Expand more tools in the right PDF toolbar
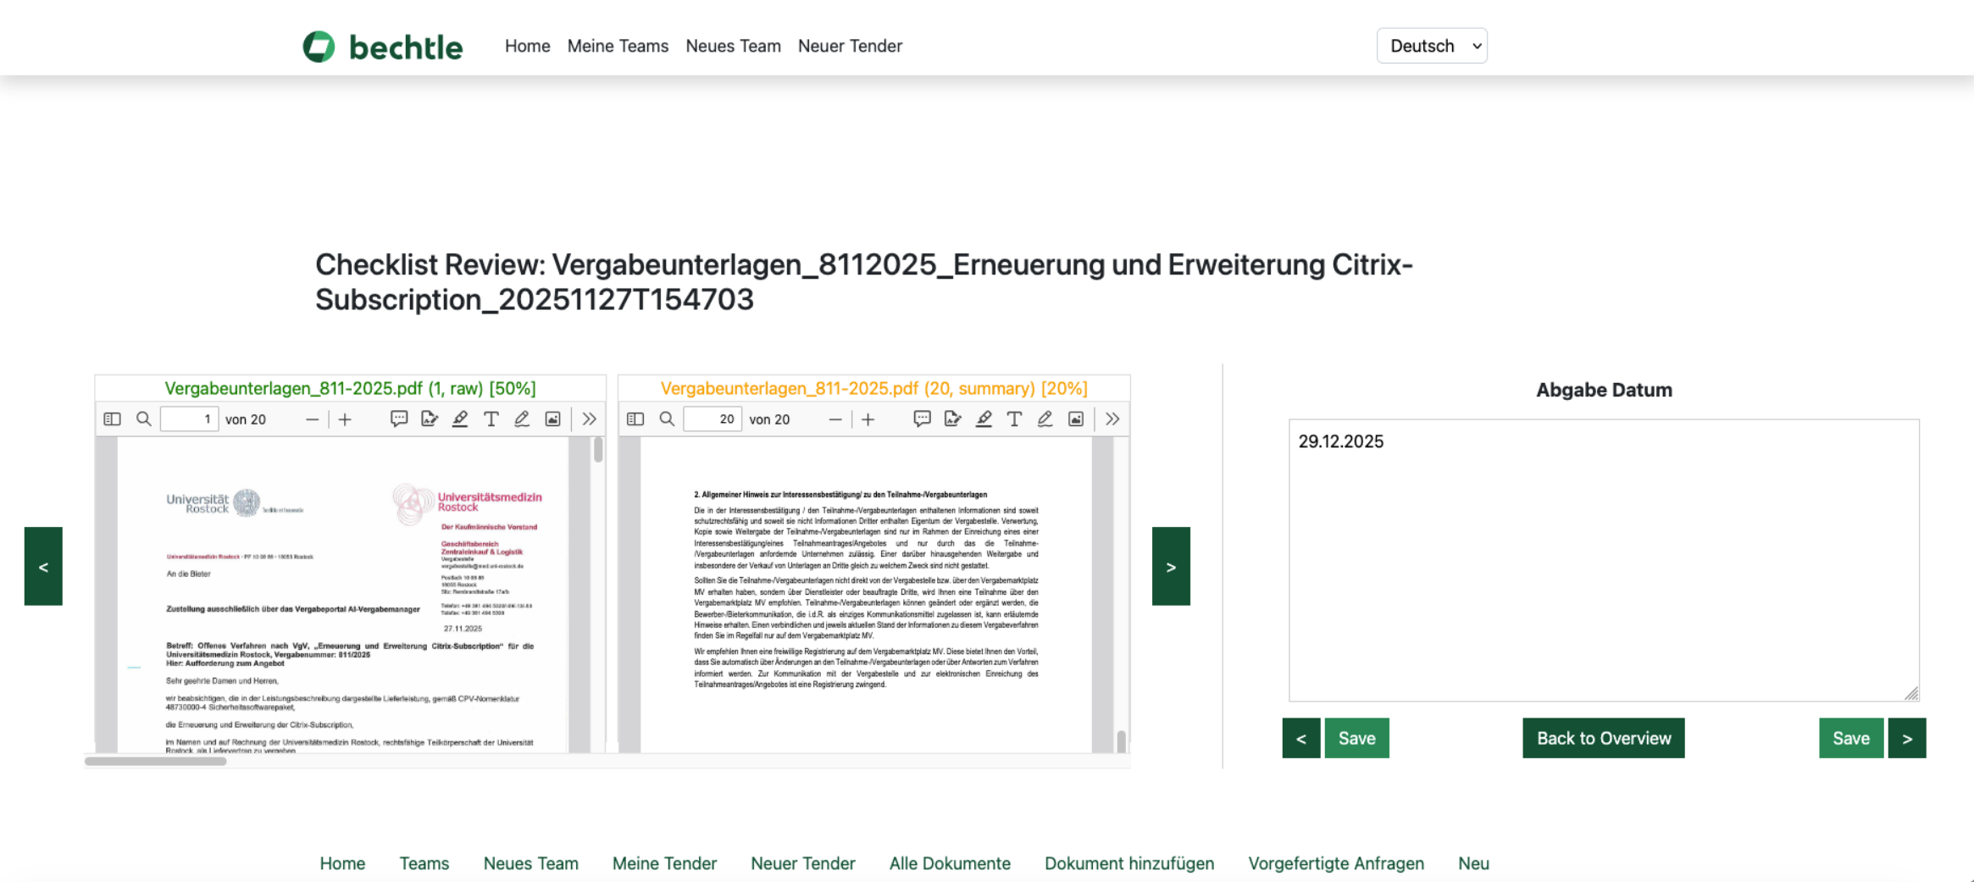This screenshot has width=1974, height=882. tap(1112, 419)
